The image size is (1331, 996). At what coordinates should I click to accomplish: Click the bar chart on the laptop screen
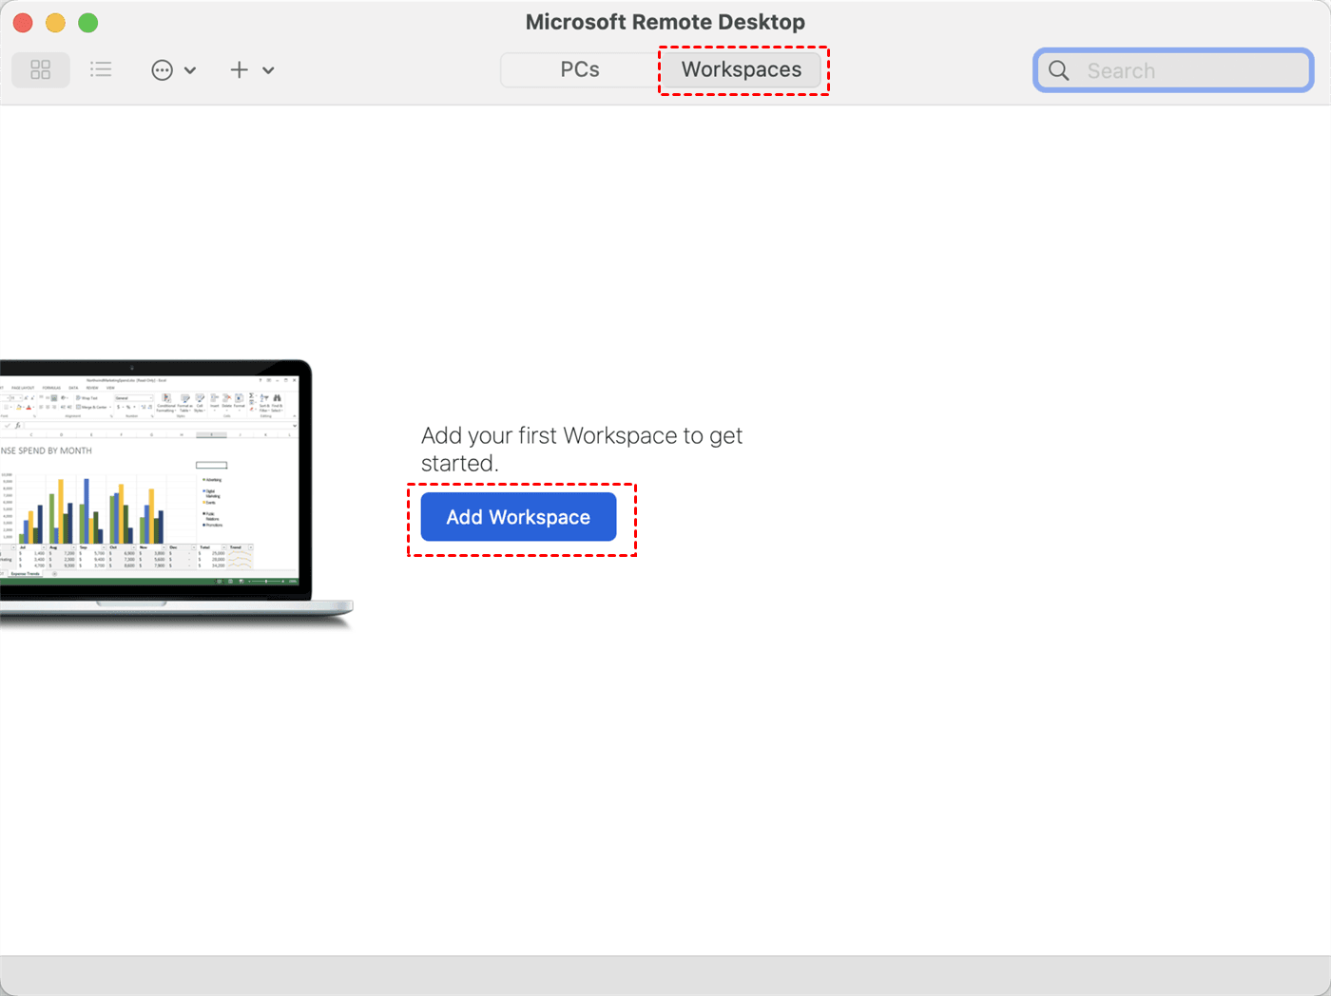pos(90,510)
